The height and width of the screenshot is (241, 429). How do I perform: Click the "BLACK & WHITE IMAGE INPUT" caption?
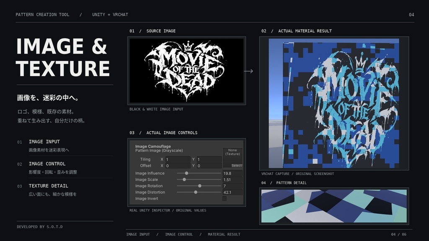click(x=157, y=109)
